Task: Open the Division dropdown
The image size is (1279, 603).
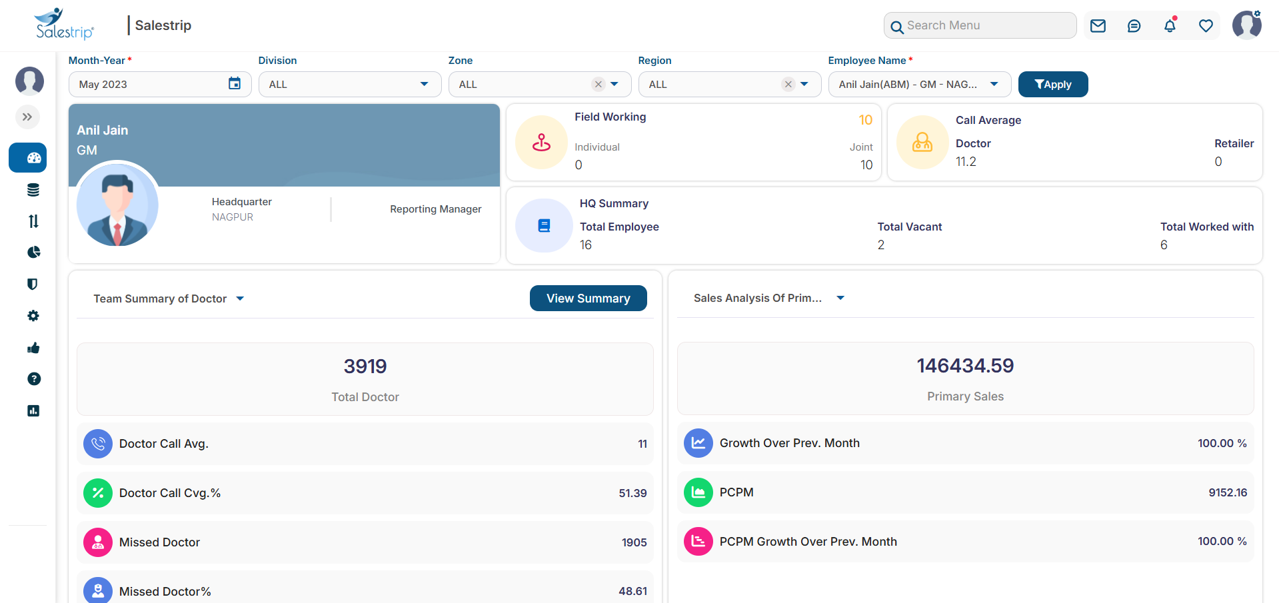Action: (x=350, y=85)
